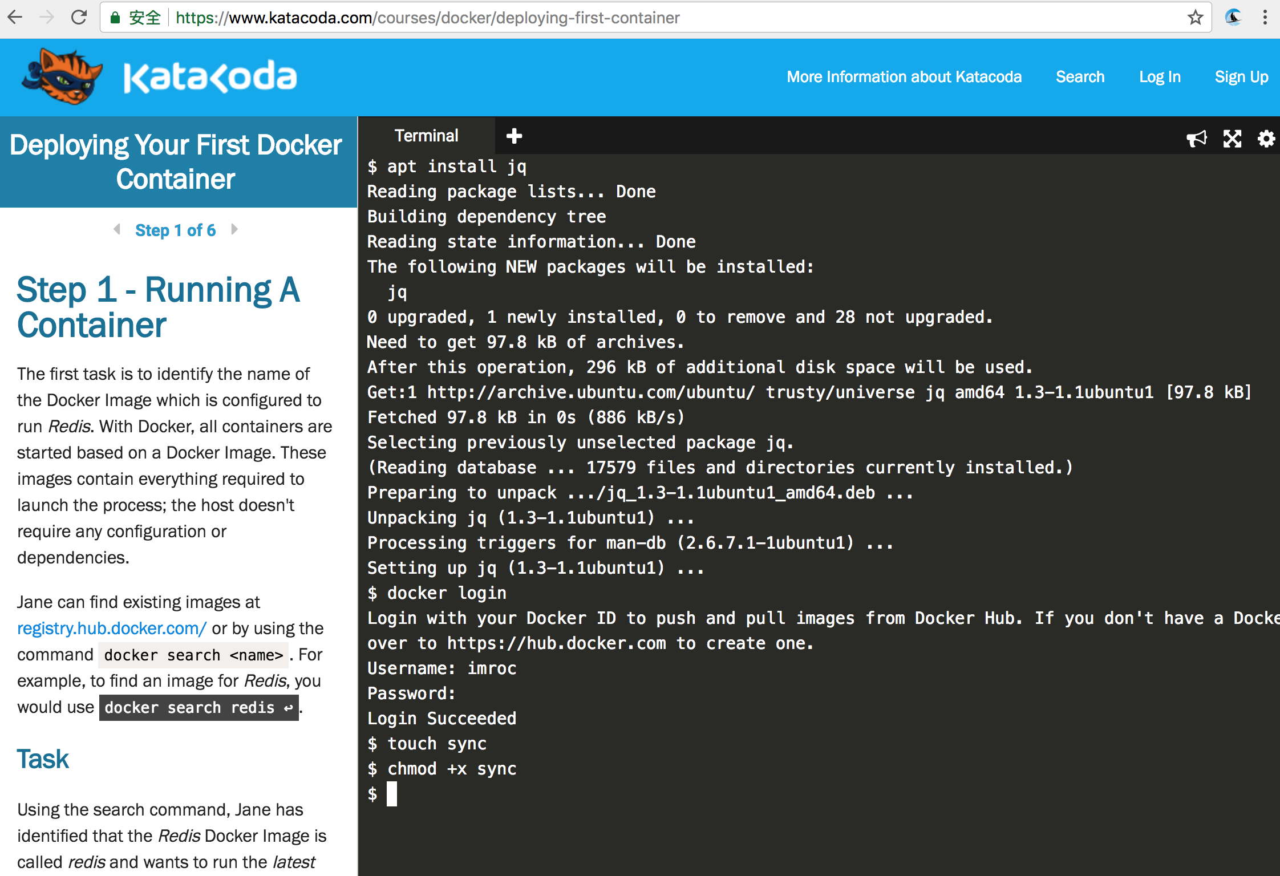This screenshot has height=876, width=1280.
Task: Click the '$ touch sync' terminal line
Action: tap(427, 744)
